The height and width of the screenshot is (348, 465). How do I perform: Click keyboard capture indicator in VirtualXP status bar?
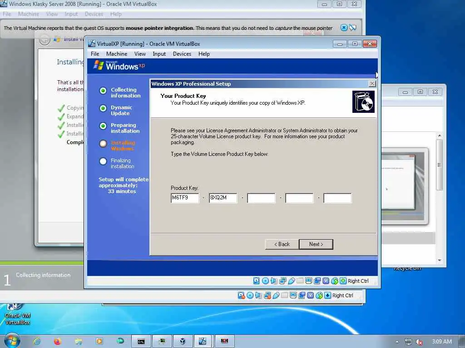click(343, 281)
